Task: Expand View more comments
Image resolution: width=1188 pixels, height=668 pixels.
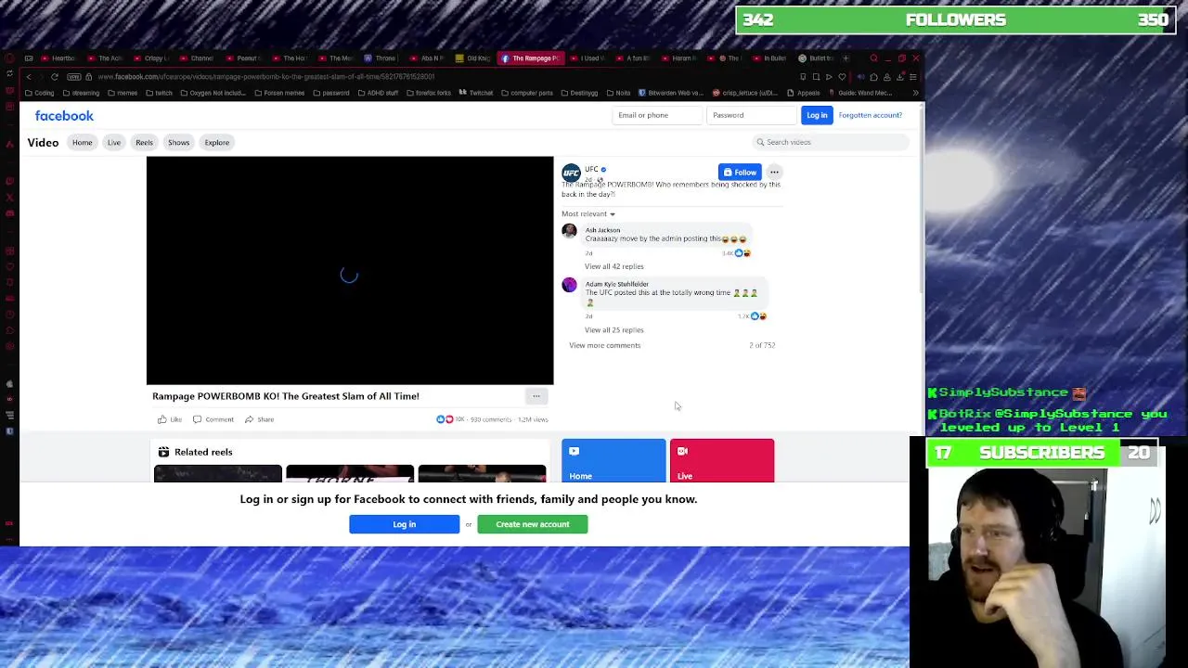Action: click(x=604, y=345)
